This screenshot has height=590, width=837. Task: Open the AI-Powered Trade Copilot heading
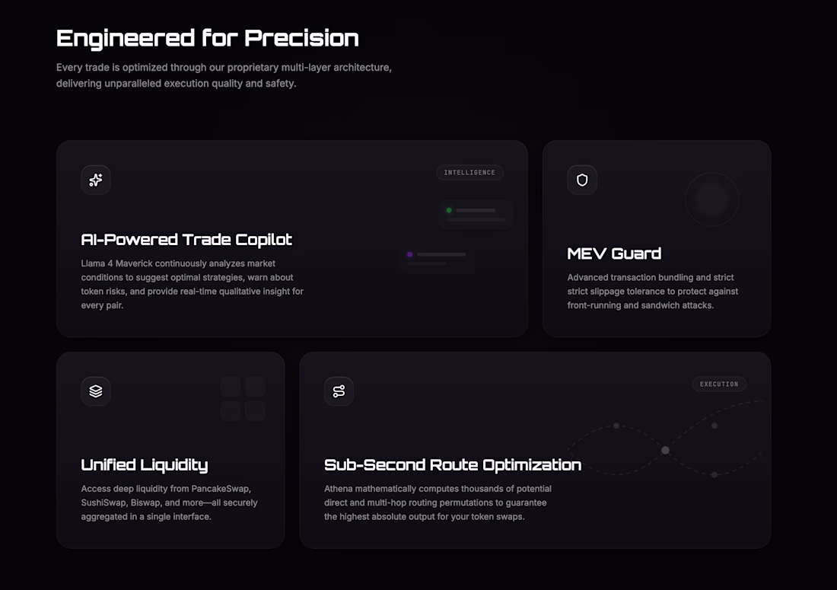click(x=186, y=240)
